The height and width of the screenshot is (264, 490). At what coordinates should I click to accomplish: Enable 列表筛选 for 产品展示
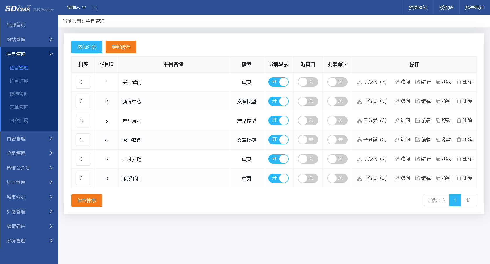click(337, 120)
